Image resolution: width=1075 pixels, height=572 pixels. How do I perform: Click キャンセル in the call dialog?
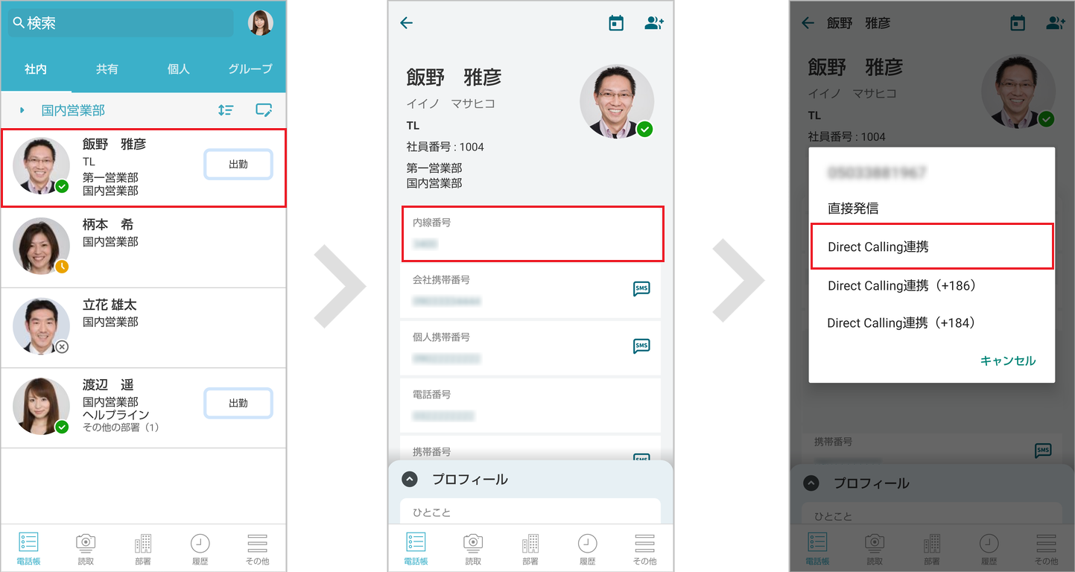pos(1008,360)
